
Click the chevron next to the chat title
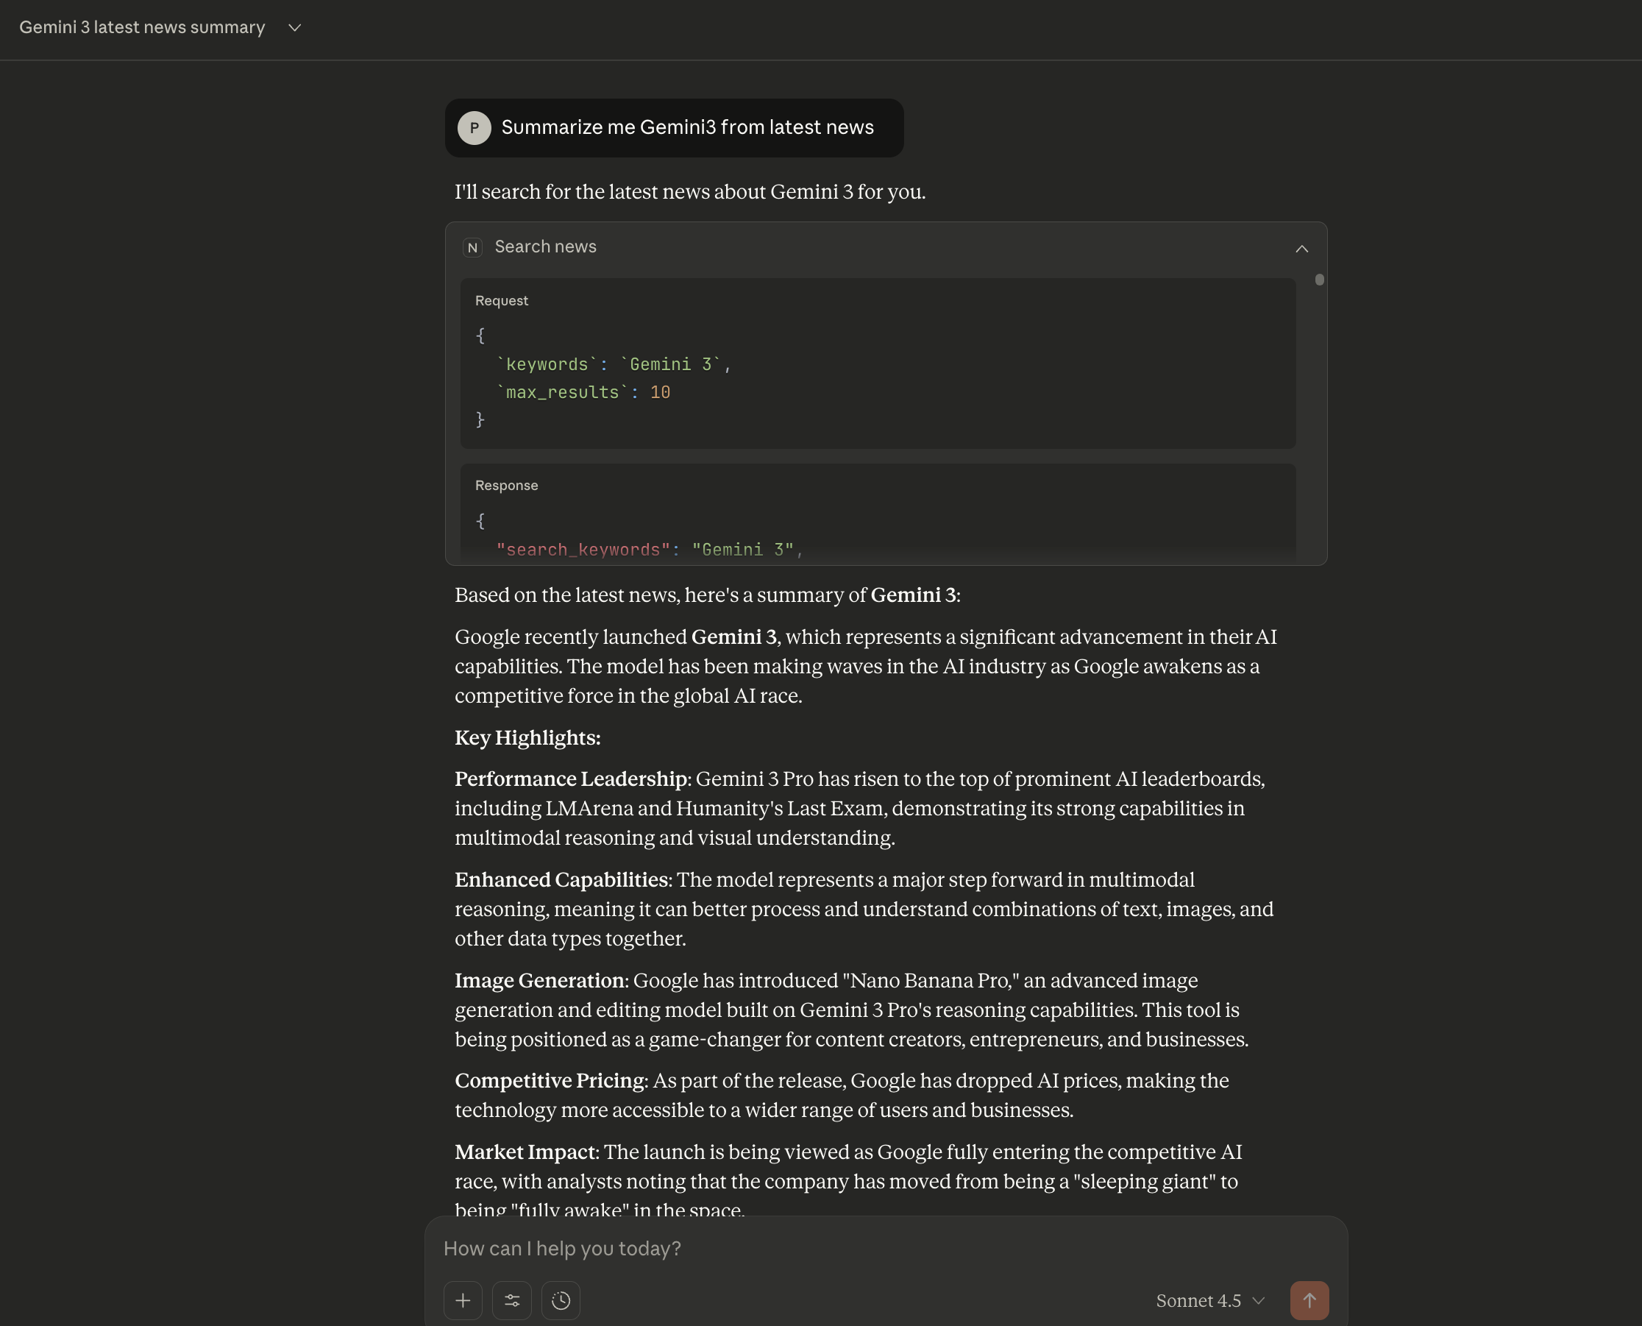[295, 28]
